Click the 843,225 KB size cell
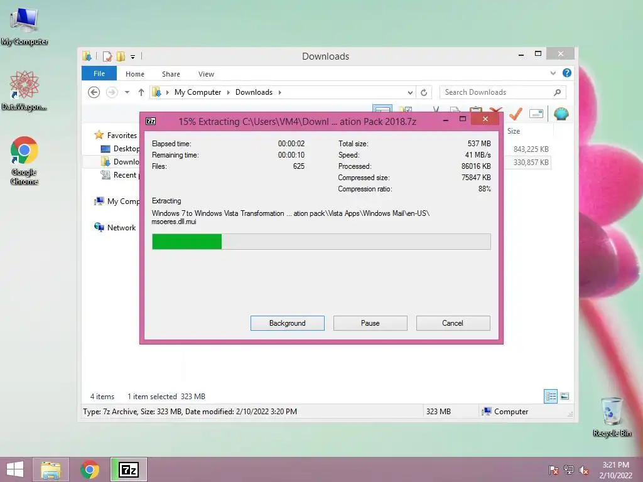 531,149
